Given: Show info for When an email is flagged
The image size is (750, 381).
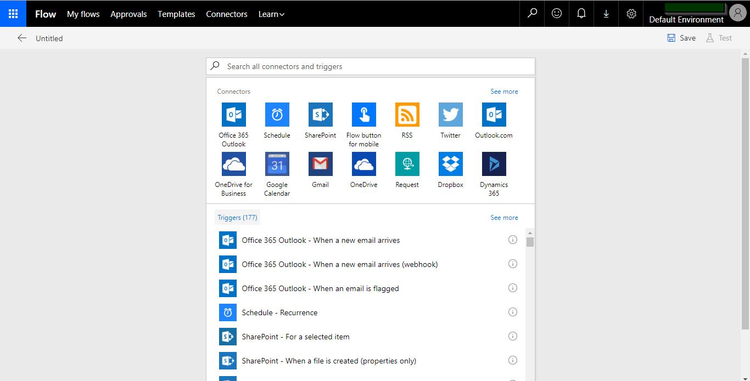Looking at the screenshot, I should click(513, 288).
